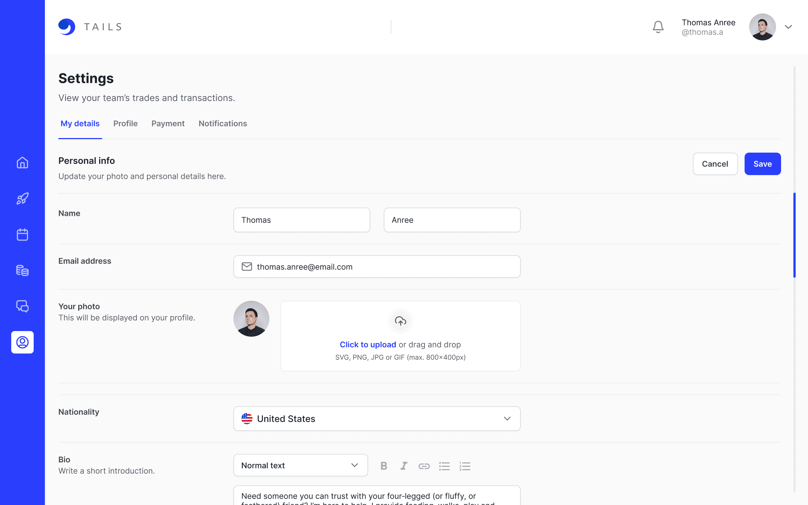Image resolution: width=808 pixels, height=505 pixels.
Task: Switch to the Notifications tab
Action: click(223, 123)
